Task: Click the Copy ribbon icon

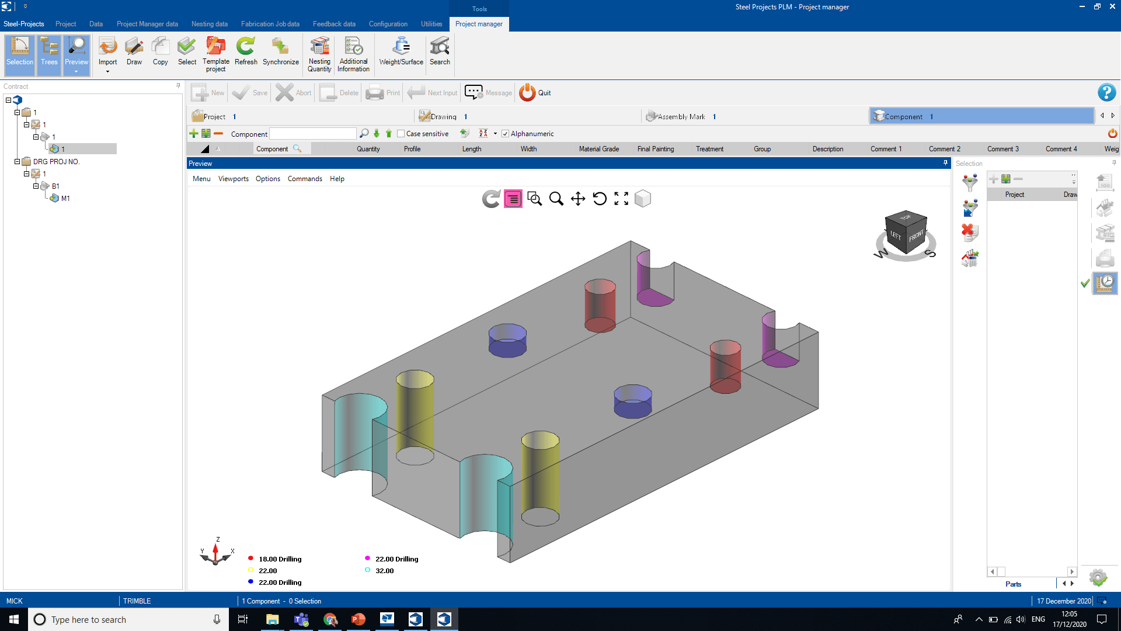Action: pos(160,46)
